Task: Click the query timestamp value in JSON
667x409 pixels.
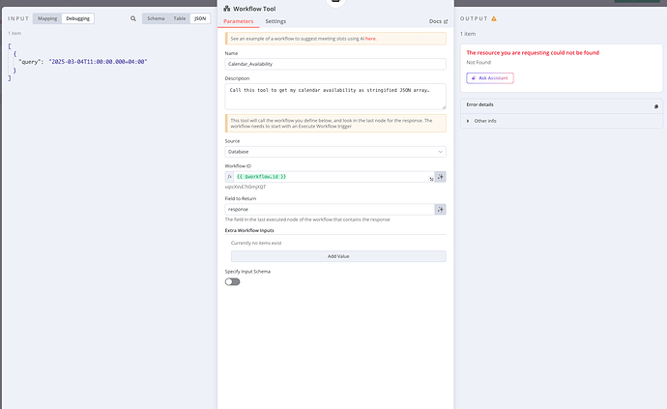Action: (x=98, y=62)
